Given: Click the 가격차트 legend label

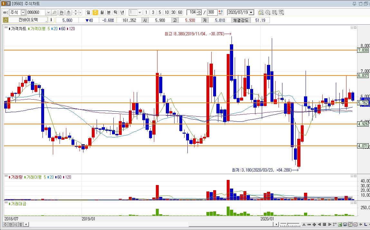Looking at the screenshot, I should tap(18, 29).
